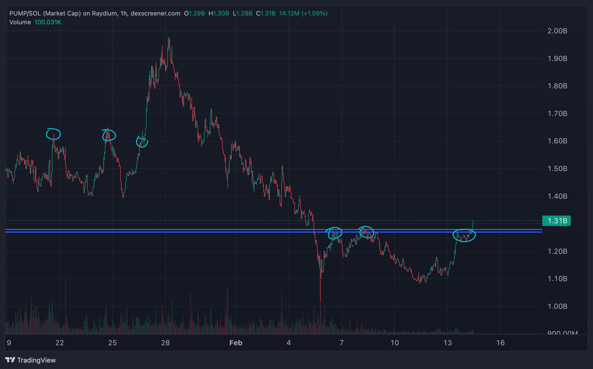Click the 1.00B price axis label

(557, 306)
